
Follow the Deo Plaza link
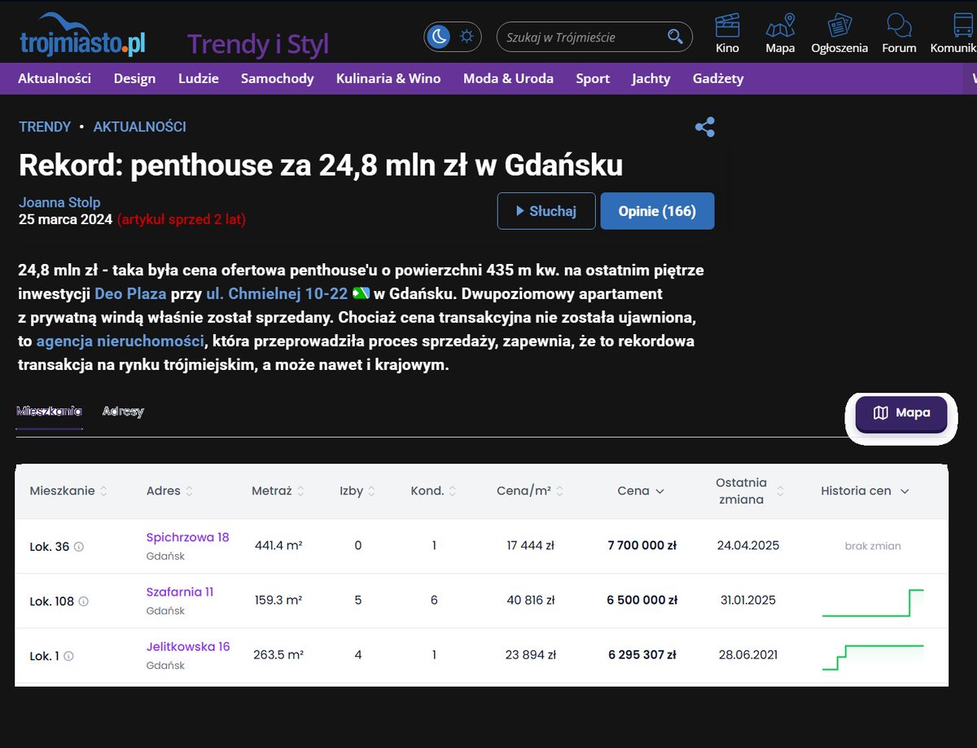click(x=130, y=293)
